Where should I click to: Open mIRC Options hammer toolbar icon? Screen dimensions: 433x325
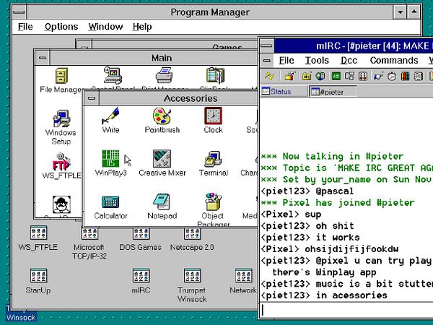(289, 76)
